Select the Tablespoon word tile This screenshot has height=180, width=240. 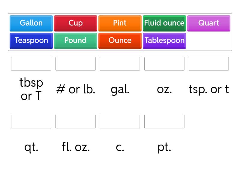(x=164, y=40)
